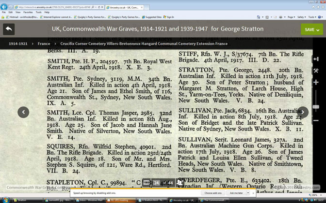
Task: Open the Suggested Sites bookmark
Action: pos(152,17)
